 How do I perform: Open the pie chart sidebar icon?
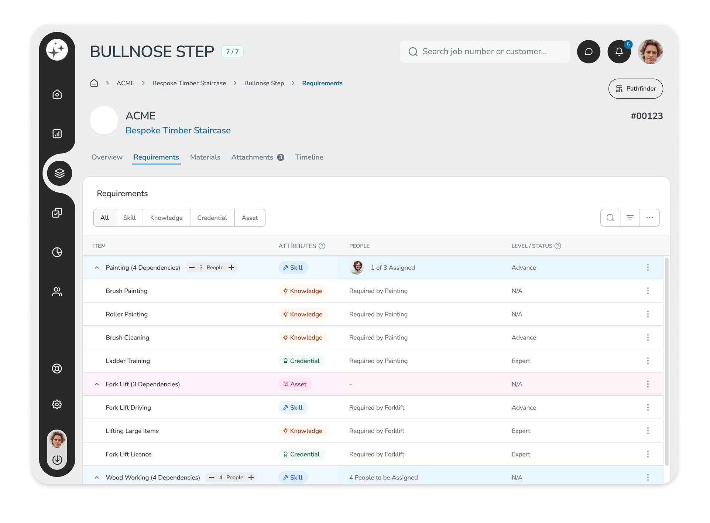coord(57,252)
